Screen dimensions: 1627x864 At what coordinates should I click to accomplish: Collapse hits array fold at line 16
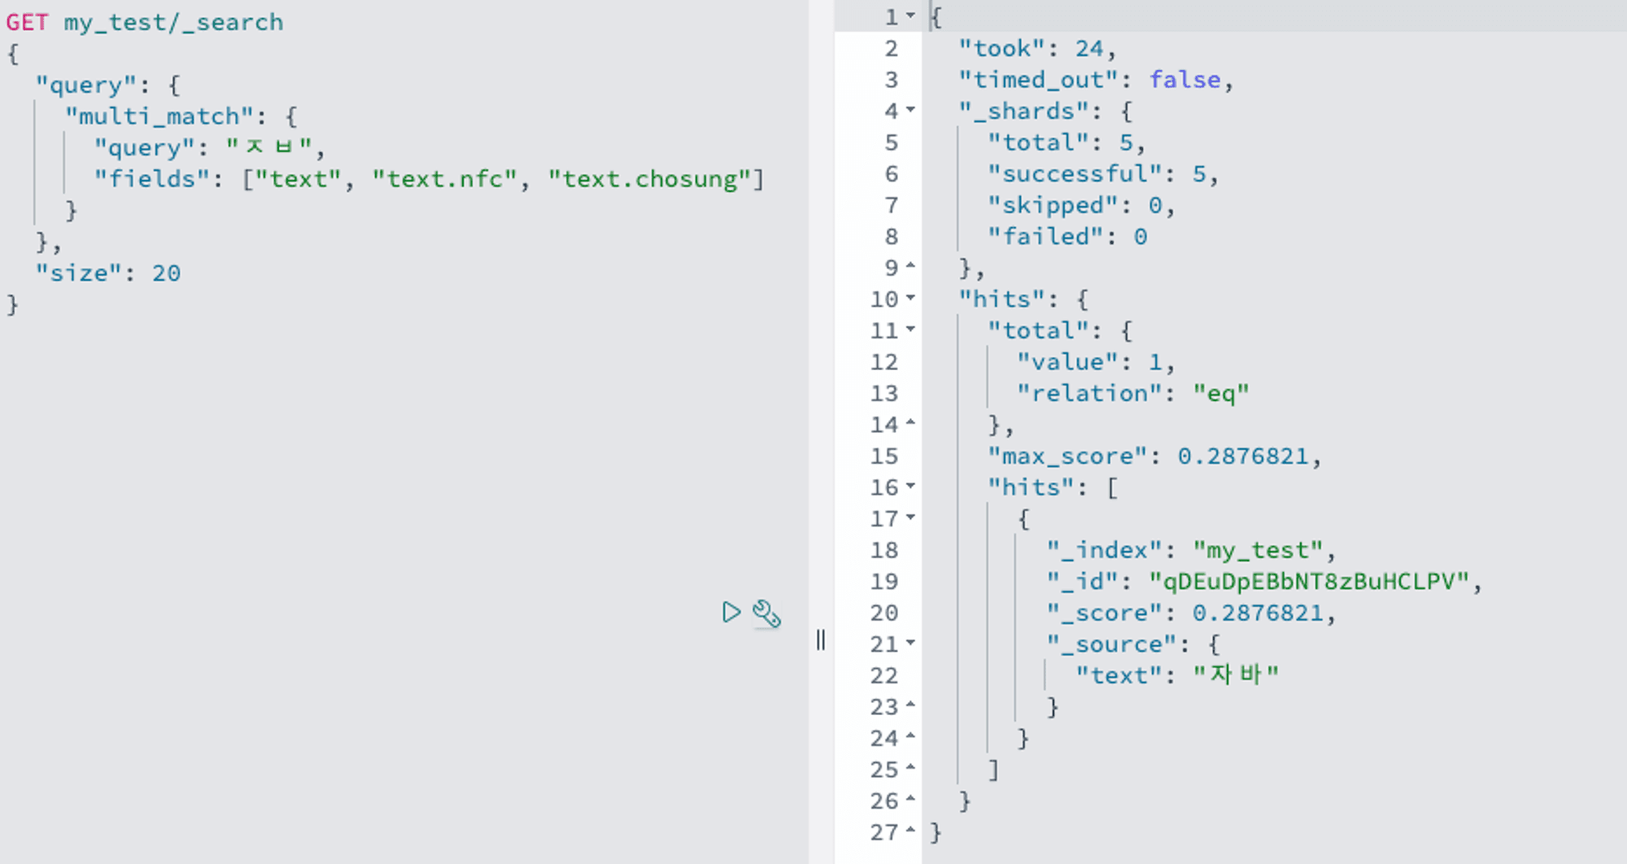click(911, 486)
